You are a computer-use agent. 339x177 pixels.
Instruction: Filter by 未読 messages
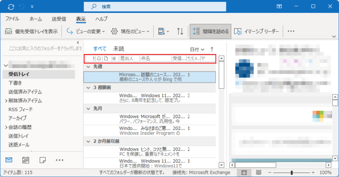119,49
